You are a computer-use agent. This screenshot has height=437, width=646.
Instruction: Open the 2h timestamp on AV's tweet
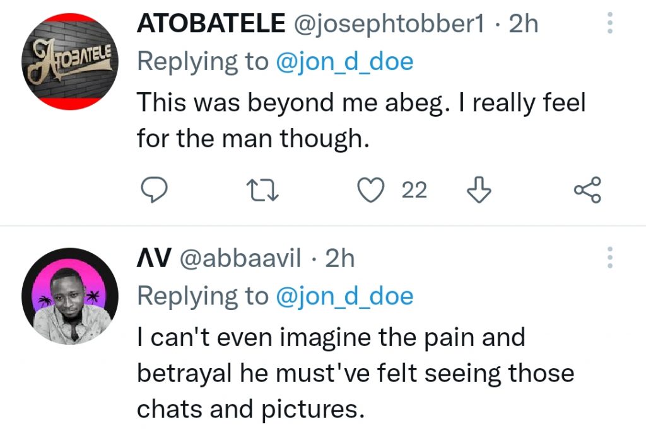(x=340, y=259)
